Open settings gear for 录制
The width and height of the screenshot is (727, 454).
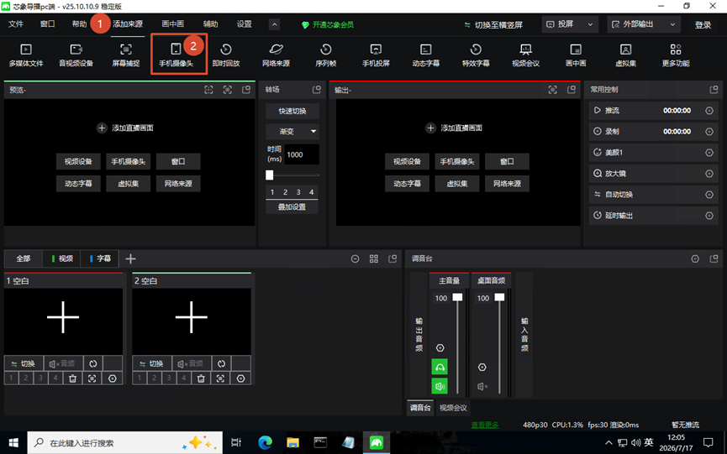point(709,132)
